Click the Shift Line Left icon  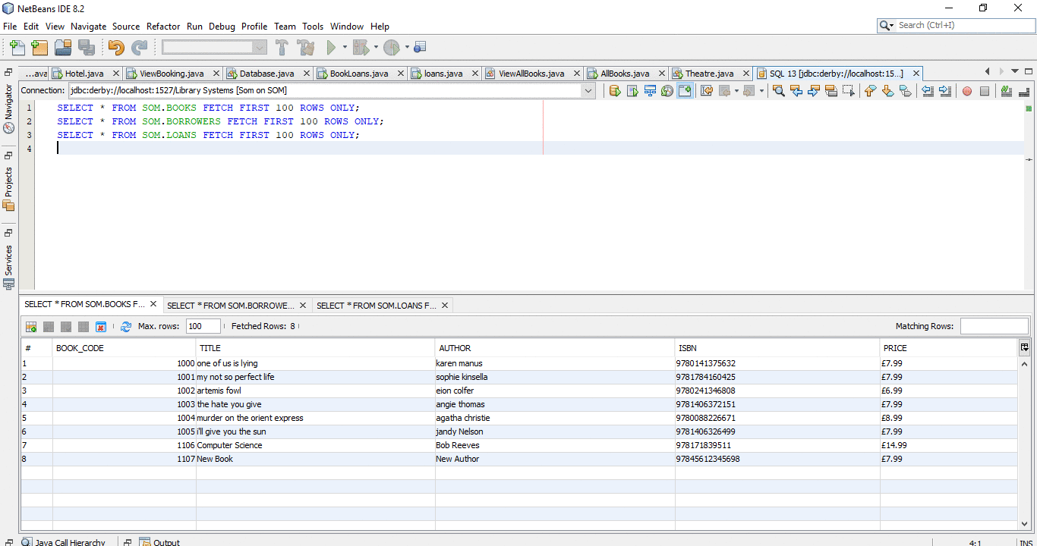(x=928, y=91)
